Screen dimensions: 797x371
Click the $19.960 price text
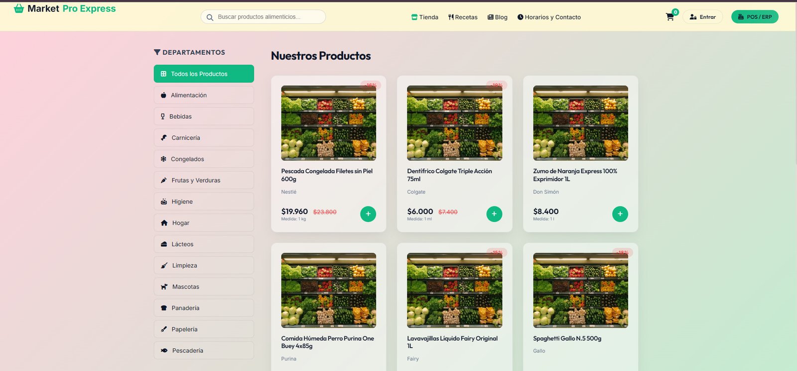tap(294, 211)
